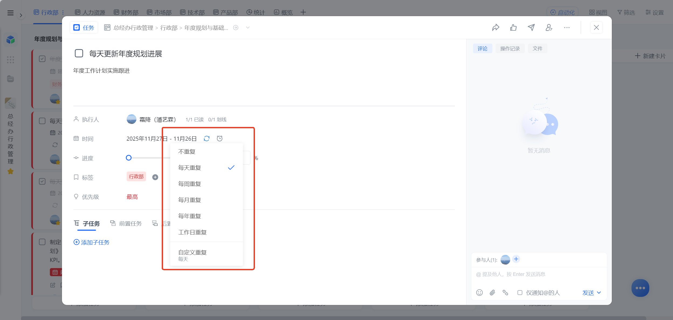Click the plus icon to add a new tab
673x320 pixels.
pyautogui.click(x=303, y=12)
